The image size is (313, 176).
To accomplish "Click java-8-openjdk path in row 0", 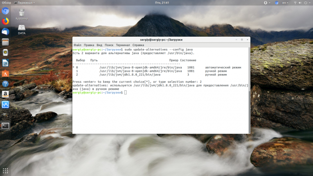I will click(x=140, y=67).
